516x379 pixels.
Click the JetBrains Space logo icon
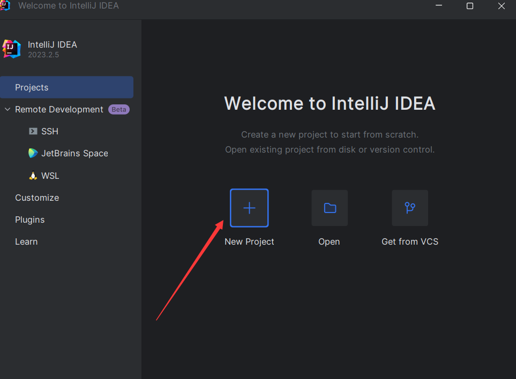pos(33,153)
